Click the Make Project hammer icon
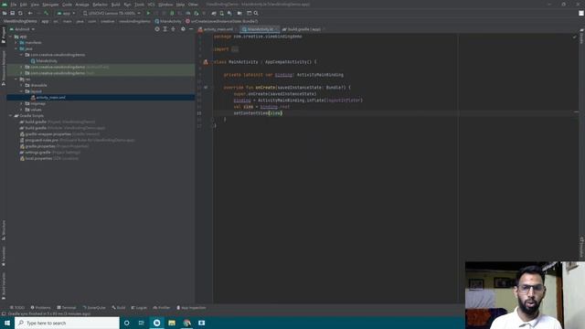 point(47,13)
